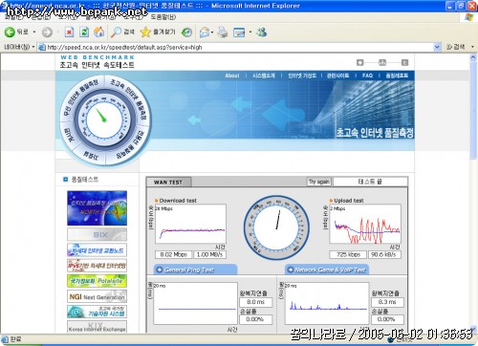
Task: Open the 도움말(H) menu
Action: [x=163, y=17]
